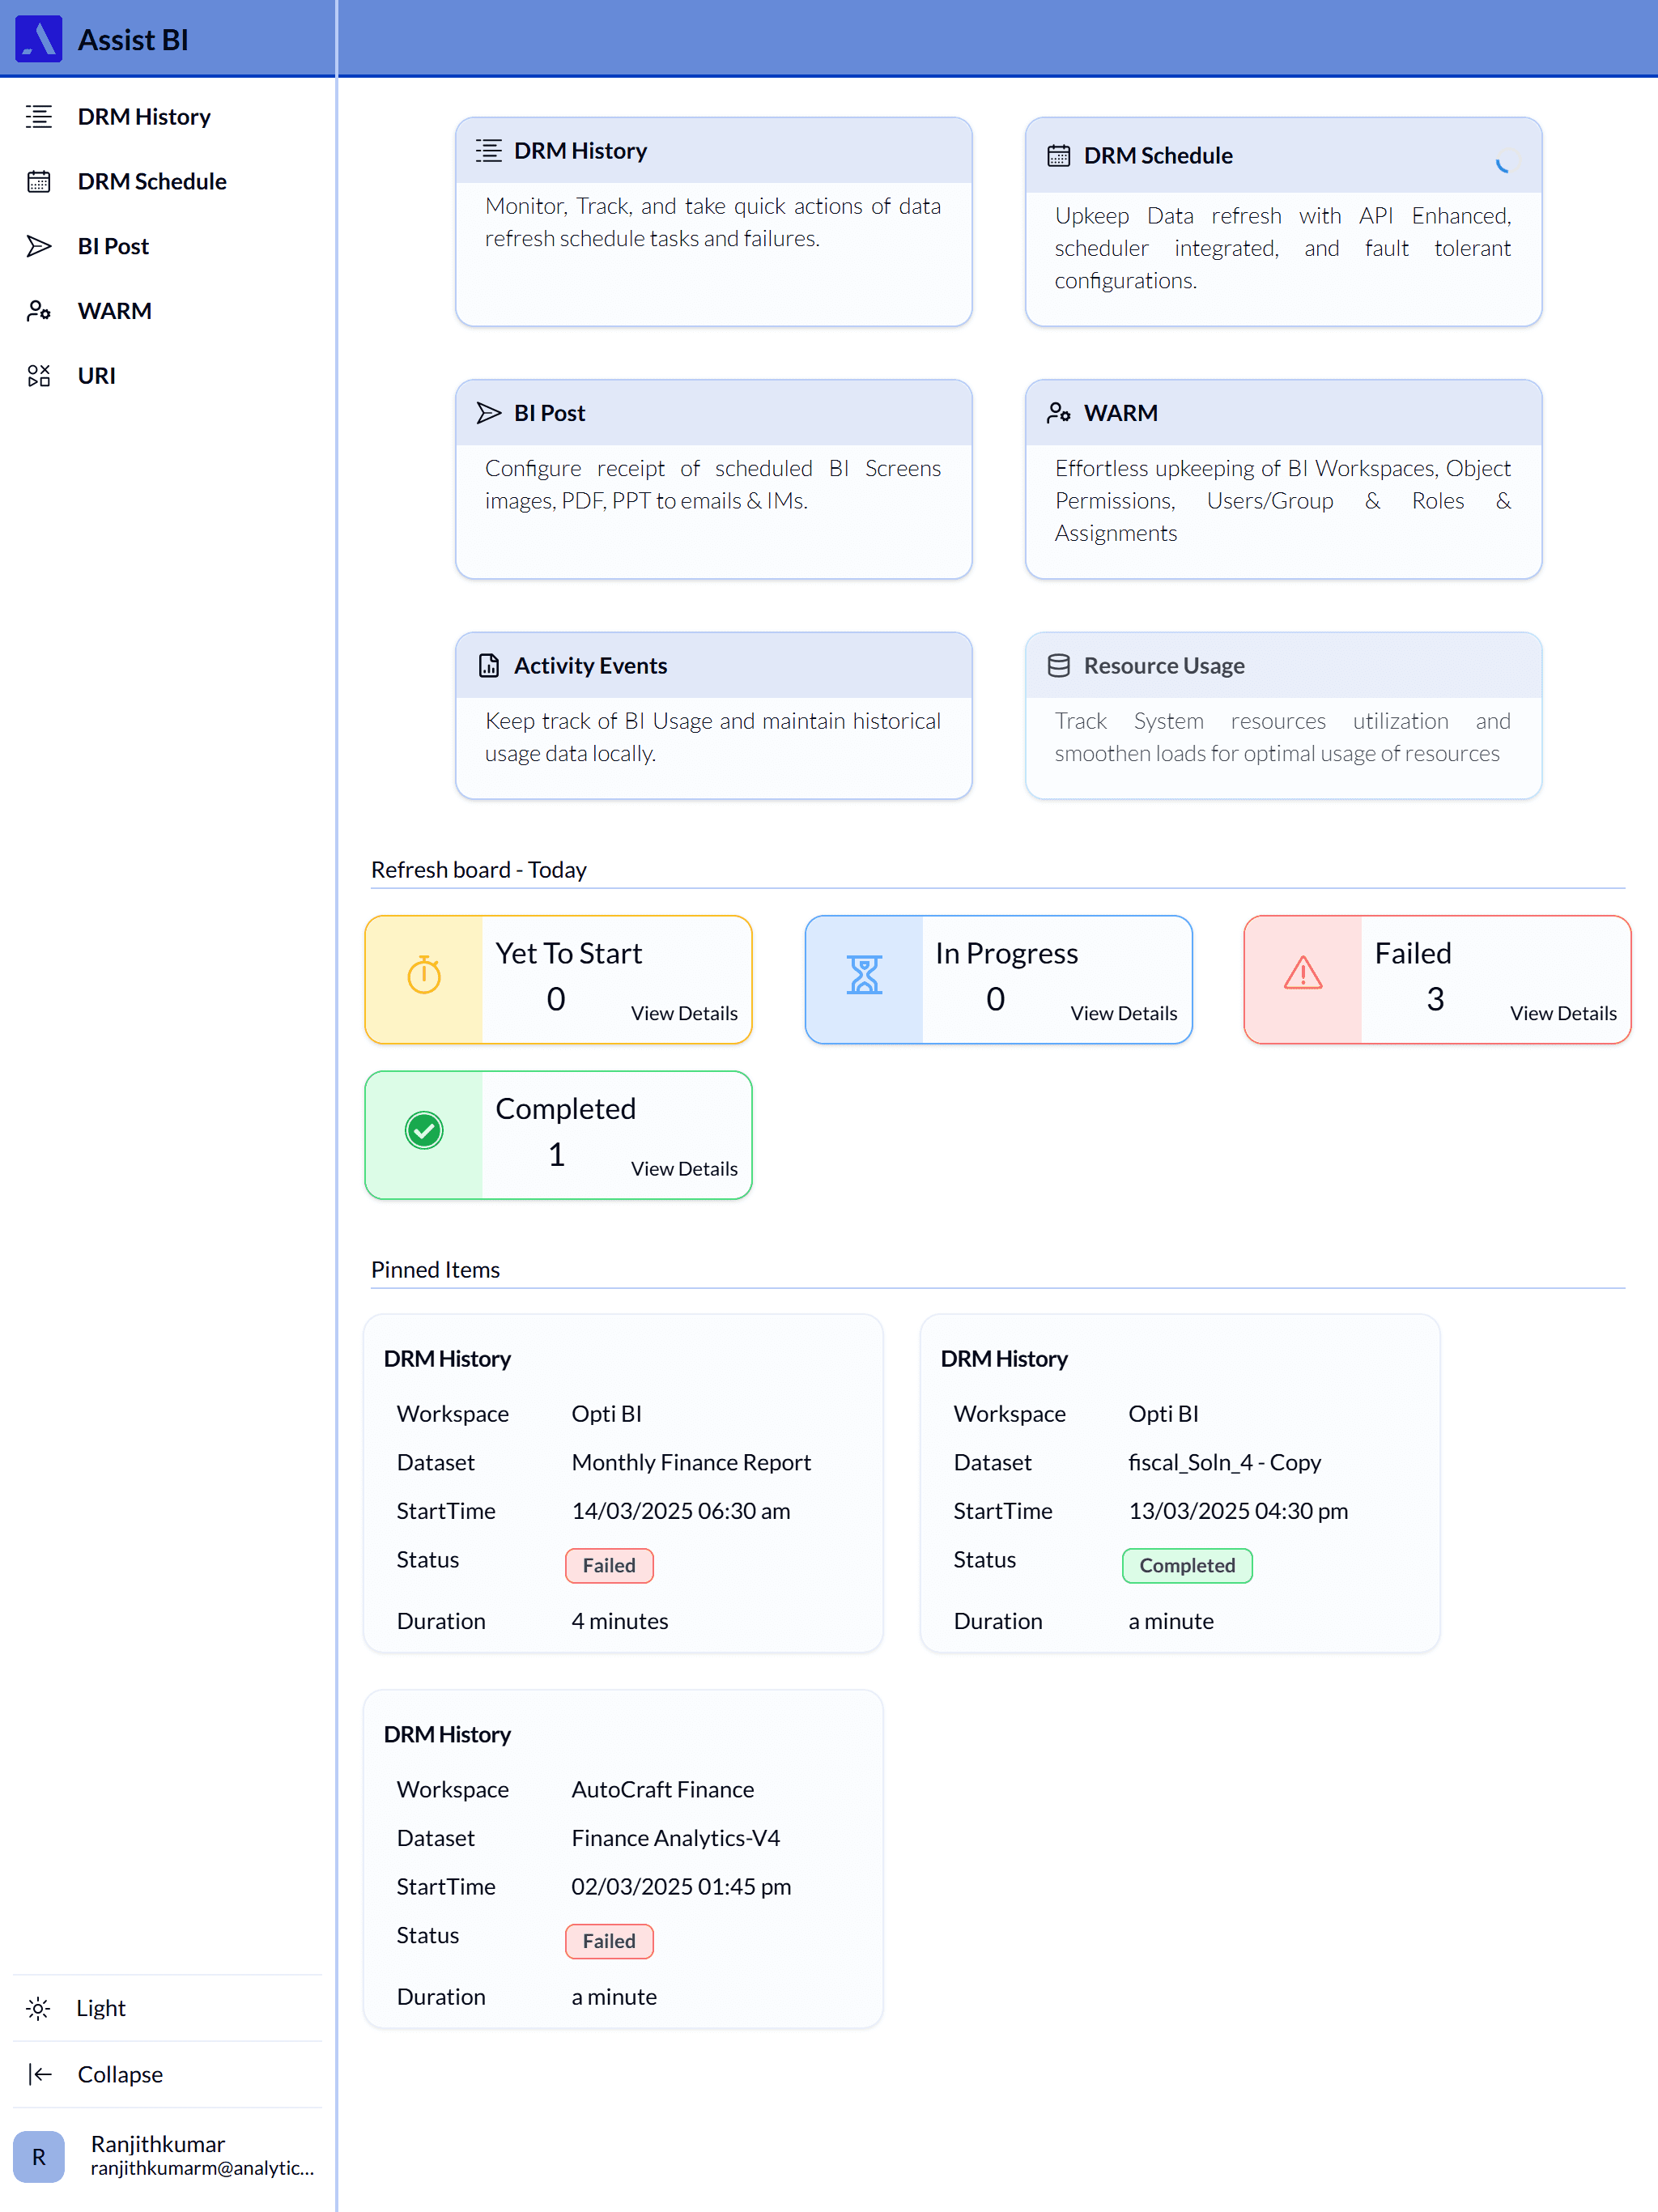
Task: Click the Failed count 3
Action: 1435,999
